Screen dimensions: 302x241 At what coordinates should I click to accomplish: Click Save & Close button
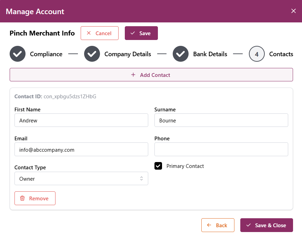tap(266, 225)
